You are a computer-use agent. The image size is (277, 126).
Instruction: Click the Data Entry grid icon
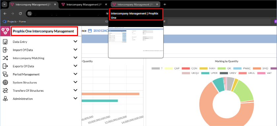click(5, 42)
